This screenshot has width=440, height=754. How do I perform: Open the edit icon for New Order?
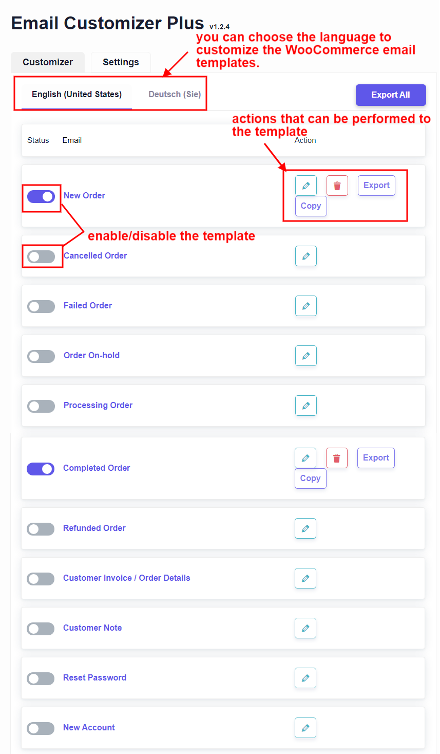coord(305,185)
